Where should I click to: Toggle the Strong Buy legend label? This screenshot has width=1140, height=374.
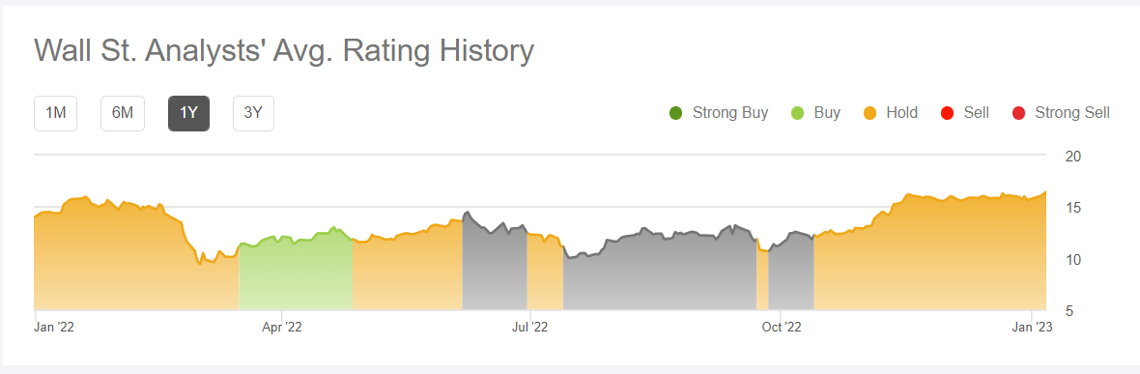730,113
